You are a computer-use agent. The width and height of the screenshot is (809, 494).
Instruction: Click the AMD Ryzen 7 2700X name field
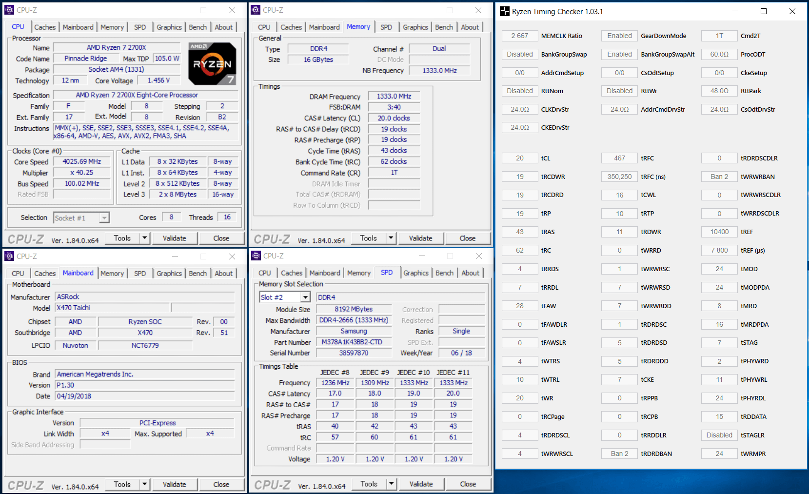[x=117, y=47]
